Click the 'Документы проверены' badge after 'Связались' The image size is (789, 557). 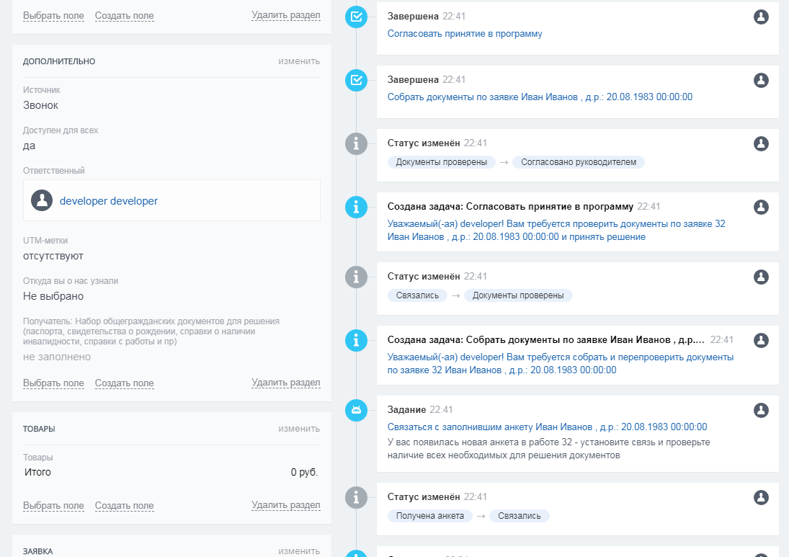click(518, 295)
